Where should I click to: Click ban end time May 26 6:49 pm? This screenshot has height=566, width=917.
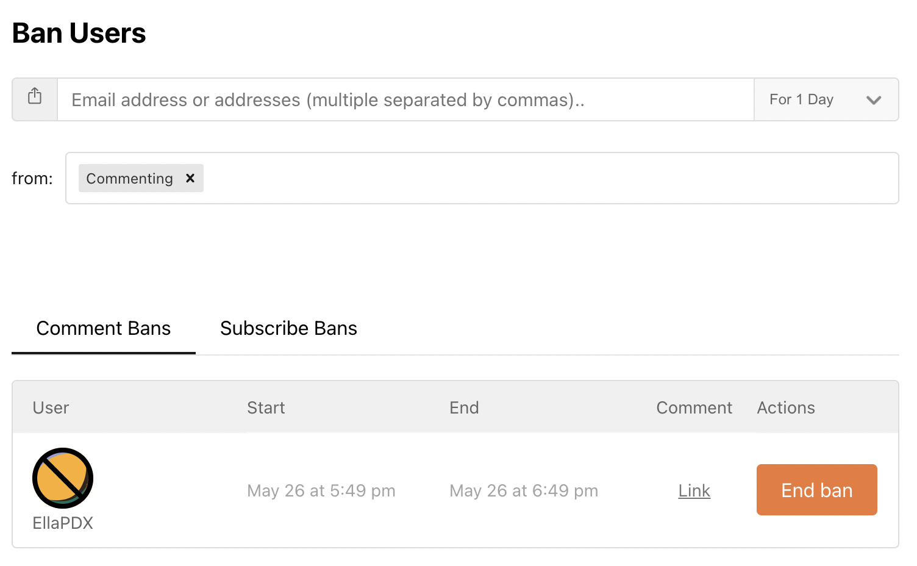[524, 490]
